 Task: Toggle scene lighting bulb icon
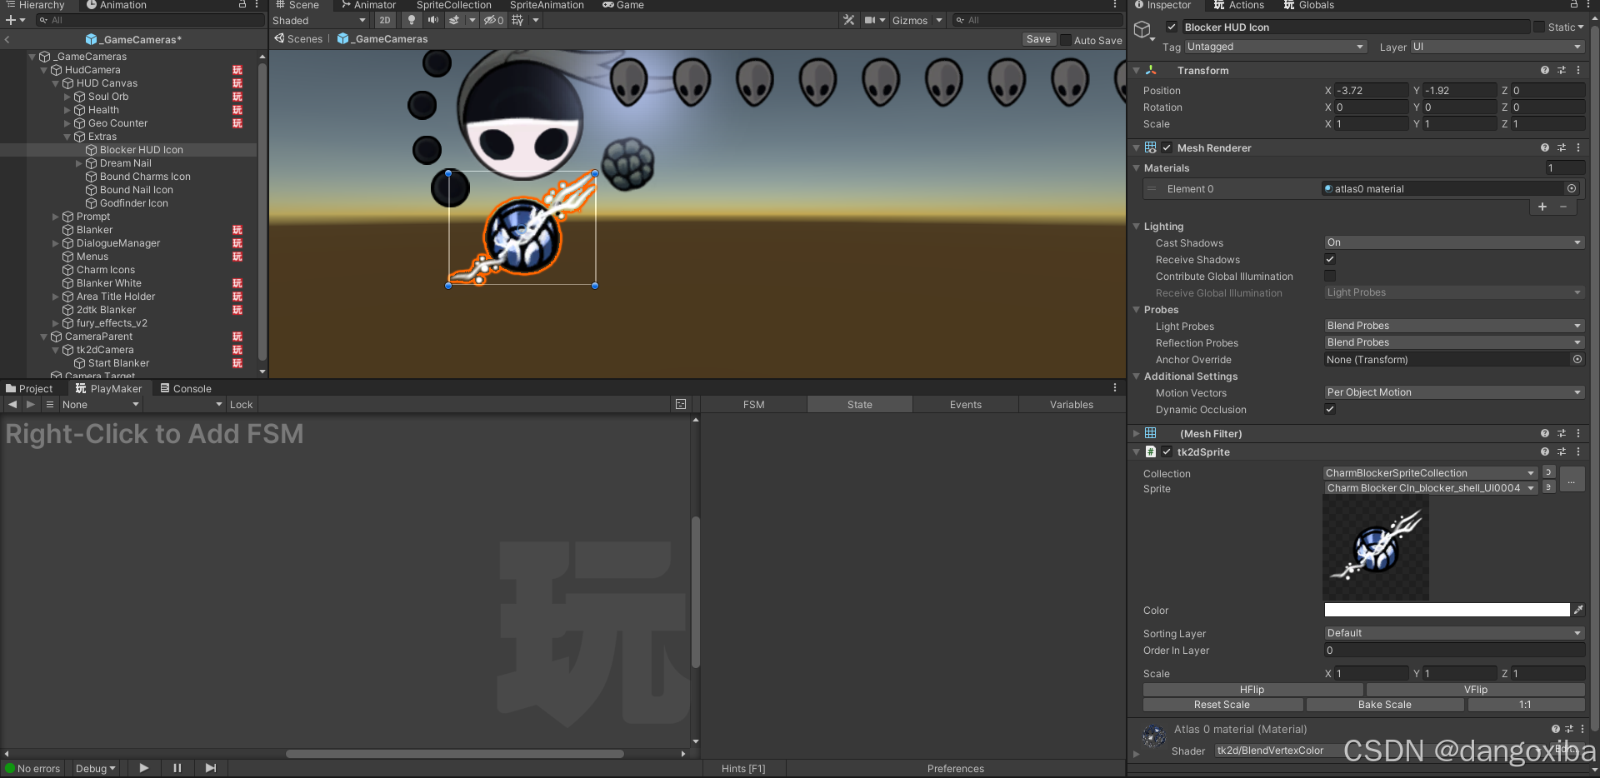point(412,20)
